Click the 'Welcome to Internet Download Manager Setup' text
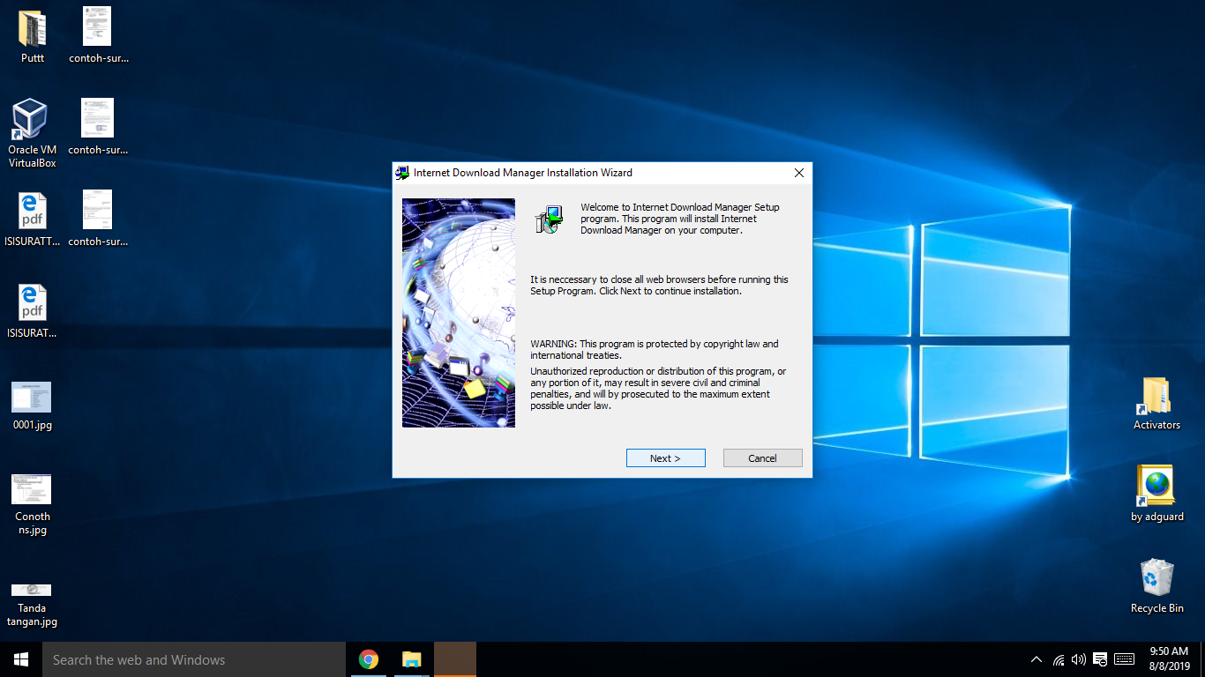This screenshot has height=677, width=1205. 680,219
